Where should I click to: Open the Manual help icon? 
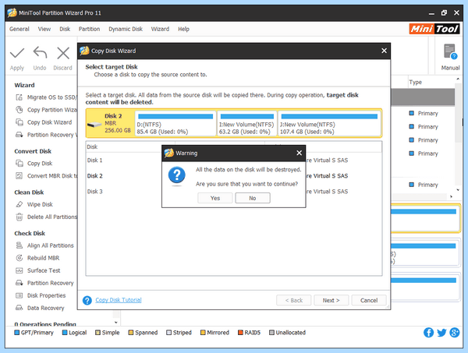point(450,51)
